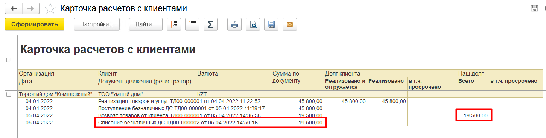
Task: Open print preview icon
Action: (253, 24)
